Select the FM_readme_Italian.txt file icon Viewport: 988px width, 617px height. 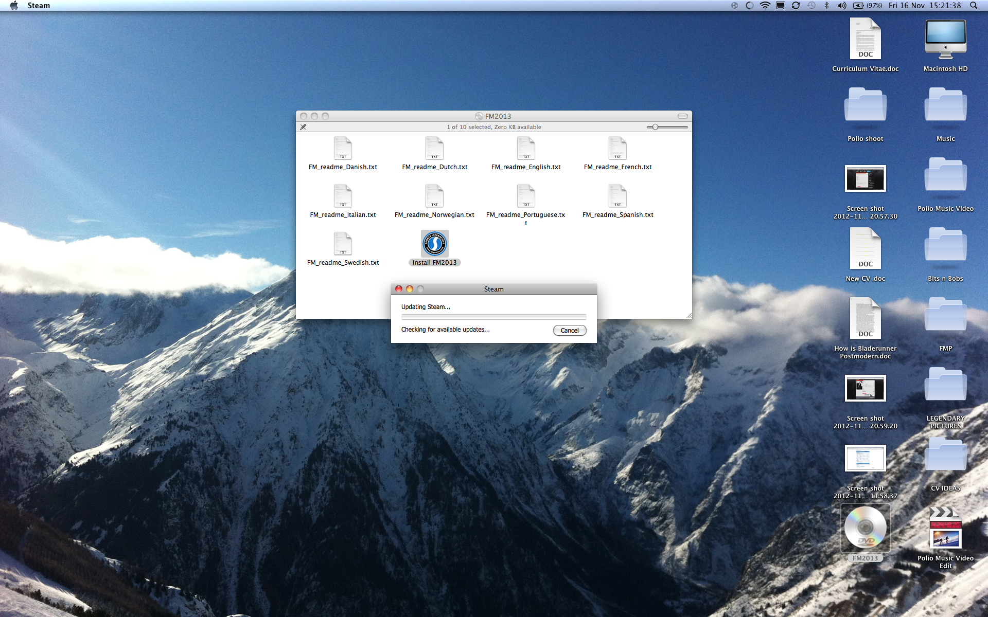click(x=343, y=196)
